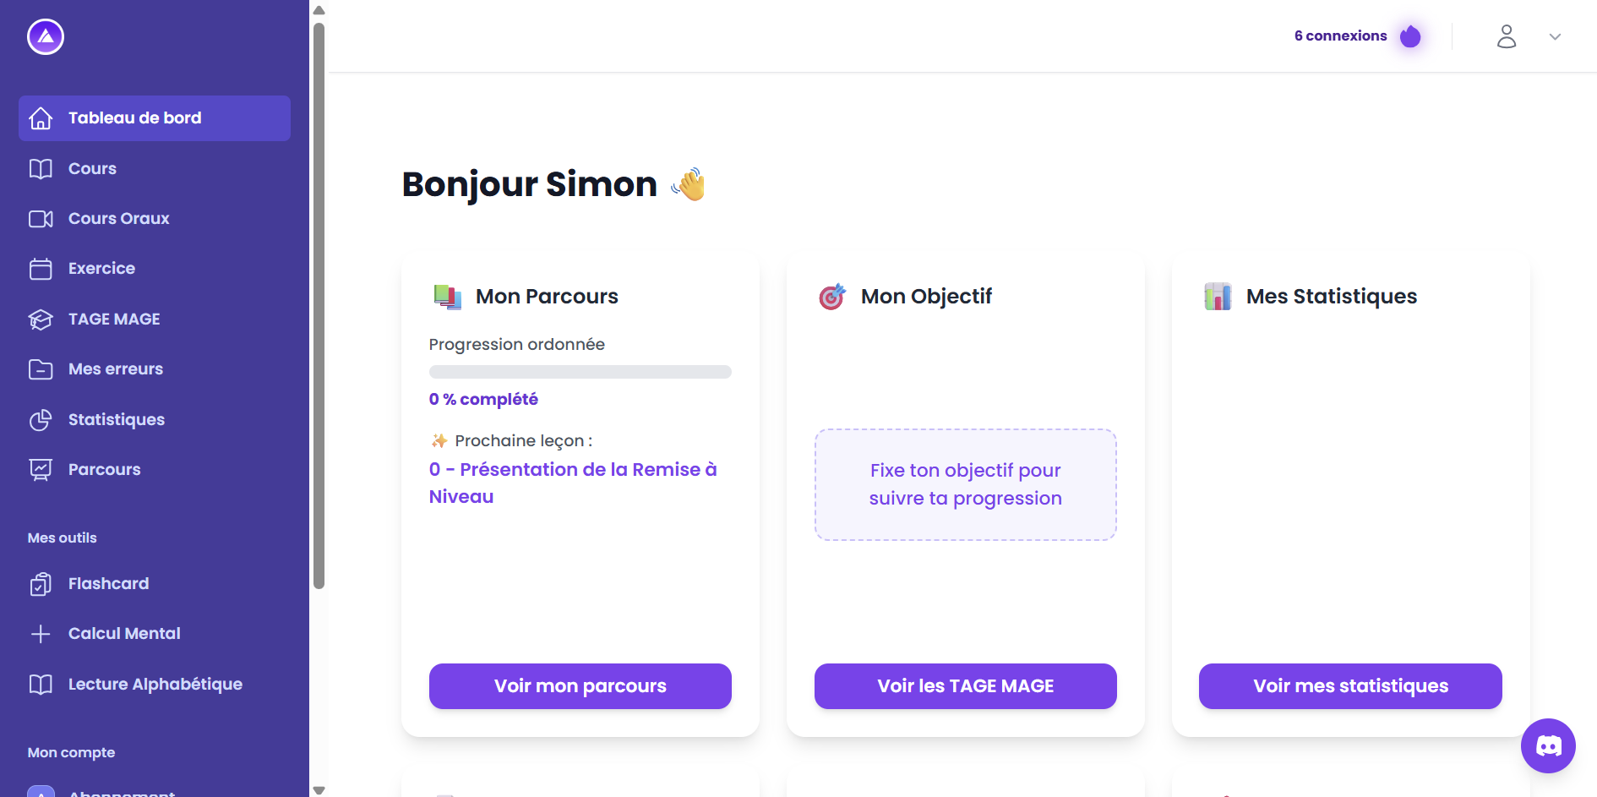Select Parcours in the sidebar
Image resolution: width=1597 pixels, height=797 pixels.
(105, 470)
